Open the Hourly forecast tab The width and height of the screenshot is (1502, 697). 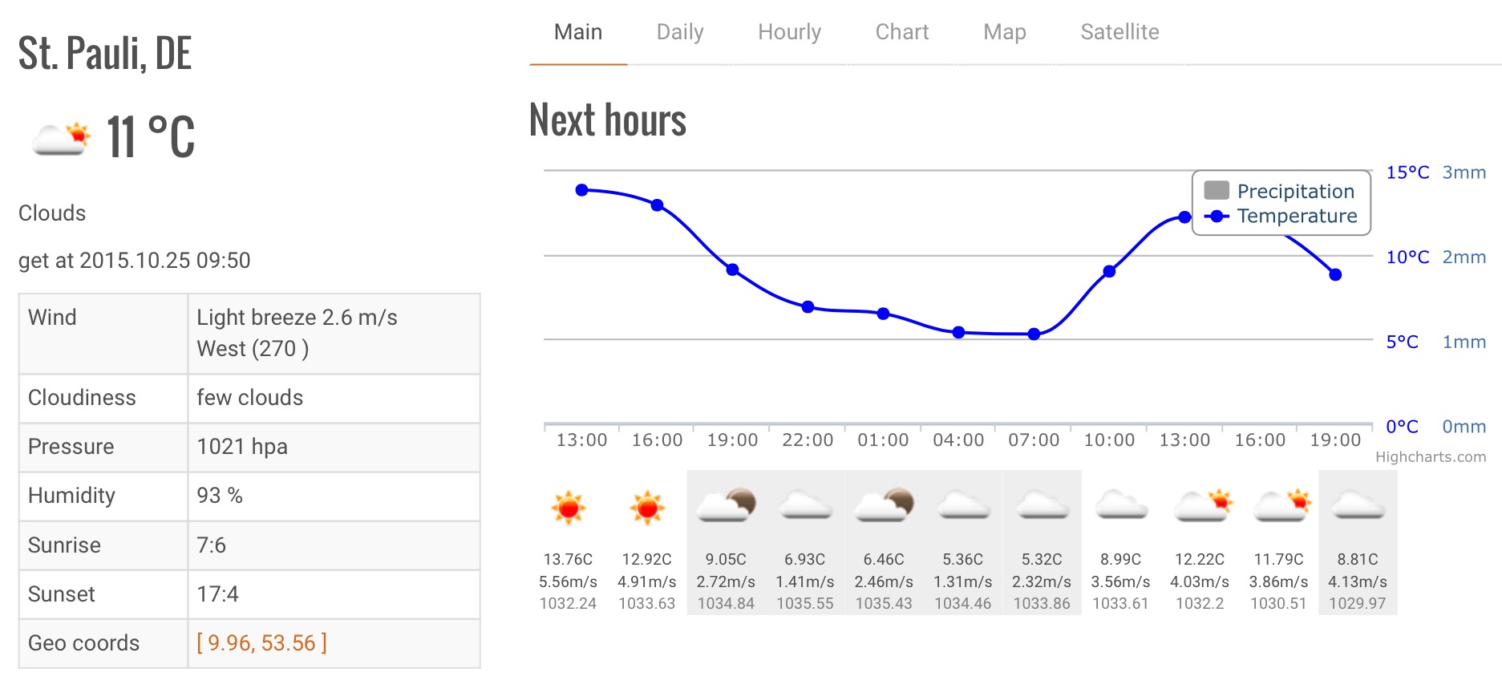click(789, 32)
